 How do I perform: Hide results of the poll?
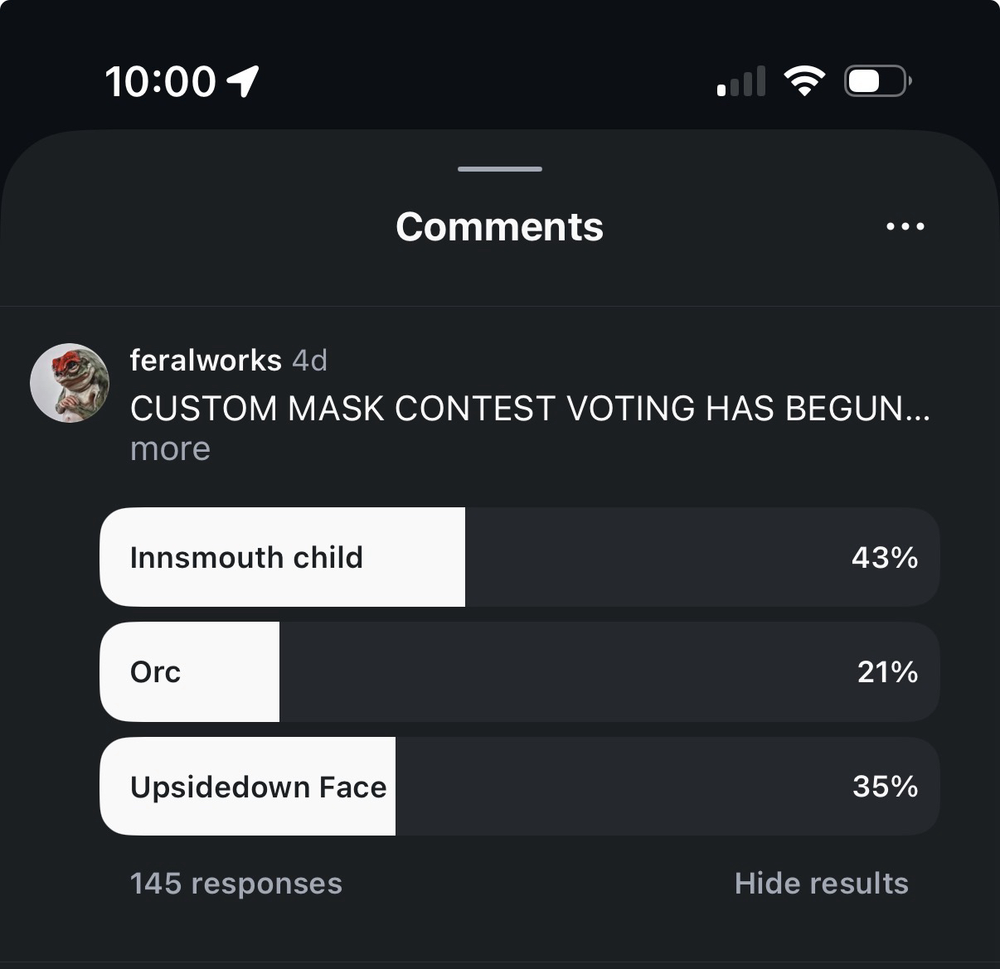(x=821, y=884)
